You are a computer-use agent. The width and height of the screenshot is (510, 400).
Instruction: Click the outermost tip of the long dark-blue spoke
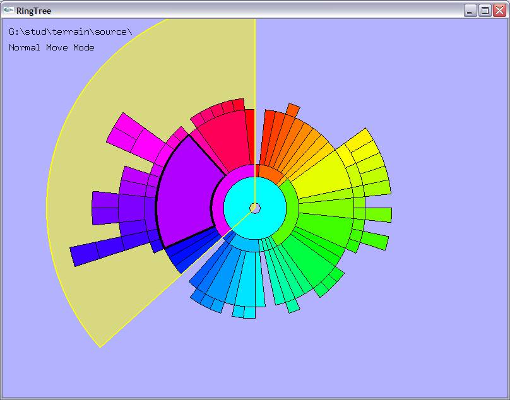(85, 254)
